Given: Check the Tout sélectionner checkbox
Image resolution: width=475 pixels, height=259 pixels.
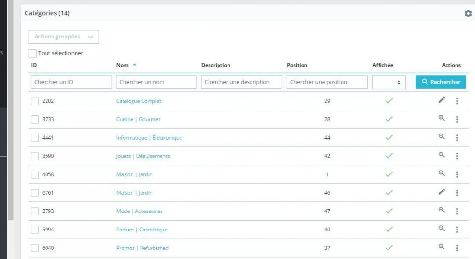Looking at the screenshot, I should (x=33, y=53).
